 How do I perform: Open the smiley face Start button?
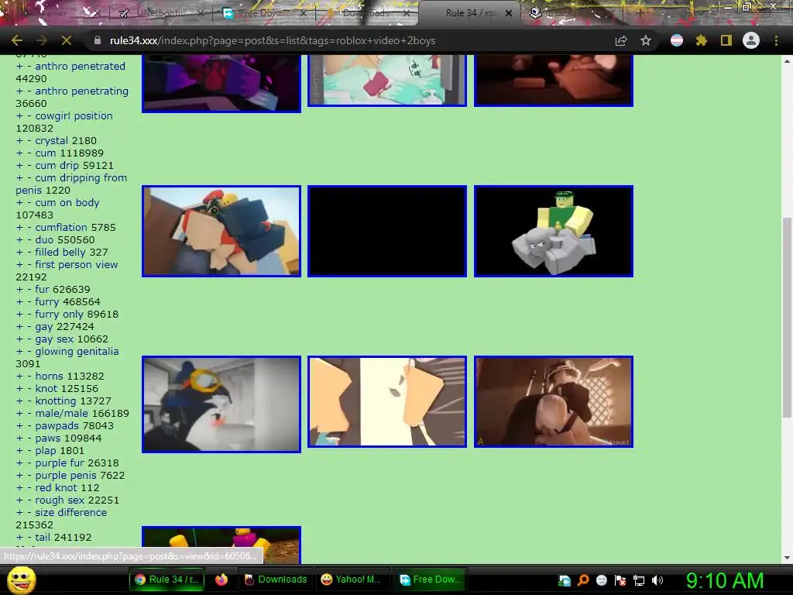pos(21,580)
